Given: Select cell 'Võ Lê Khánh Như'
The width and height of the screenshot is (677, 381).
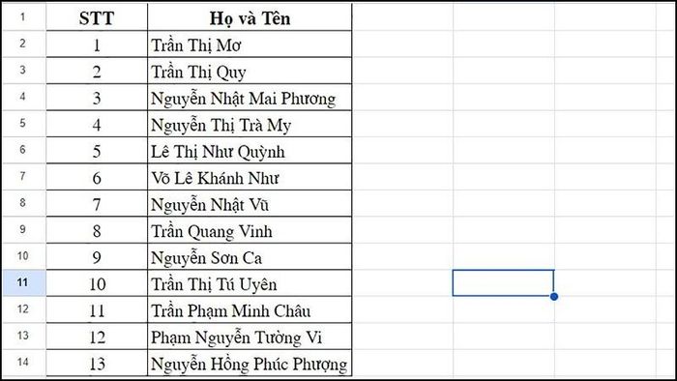Looking at the screenshot, I should pyautogui.click(x=250, y=177).
